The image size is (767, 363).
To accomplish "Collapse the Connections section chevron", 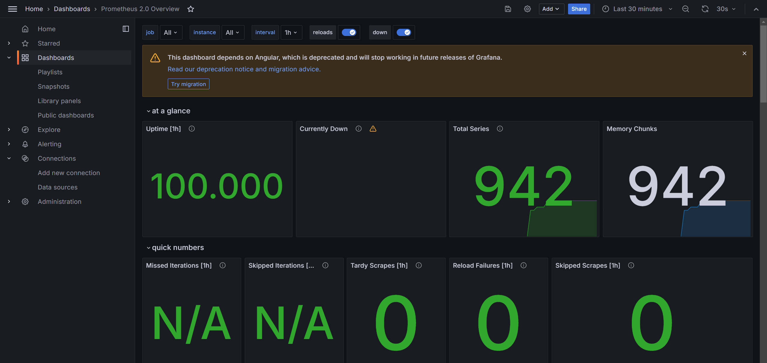I will [9, 158].
